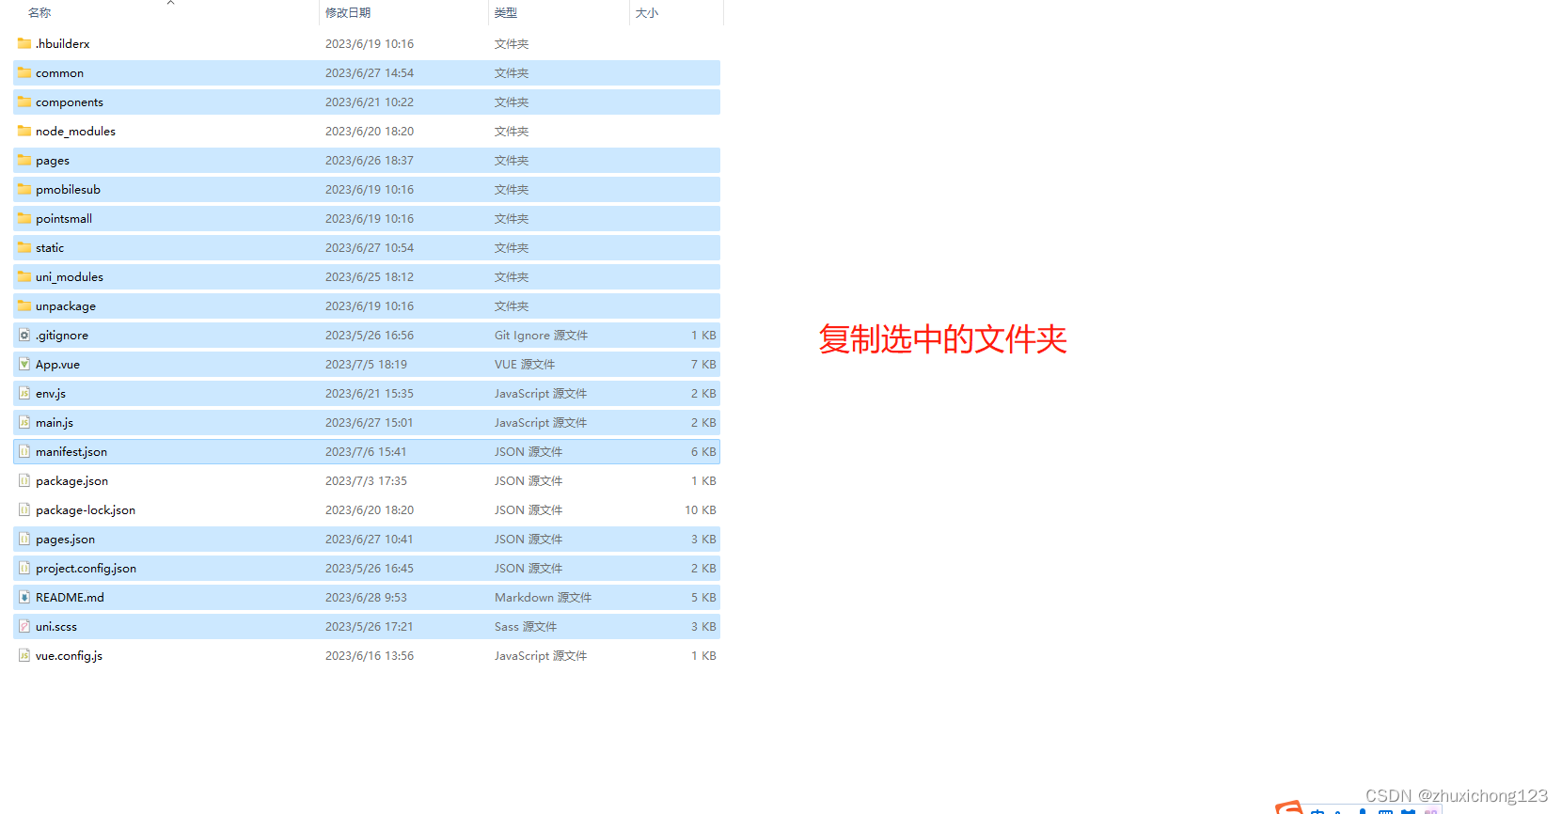The width and height of the screenshot is (1562, 814).
Task: Select the file name .gitignore
Action: [x=62, y=335]
